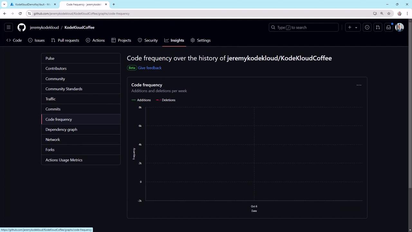Select Traffic in Insights sidebar
This screenshot has height=232, width=412.
pos(81,99)
